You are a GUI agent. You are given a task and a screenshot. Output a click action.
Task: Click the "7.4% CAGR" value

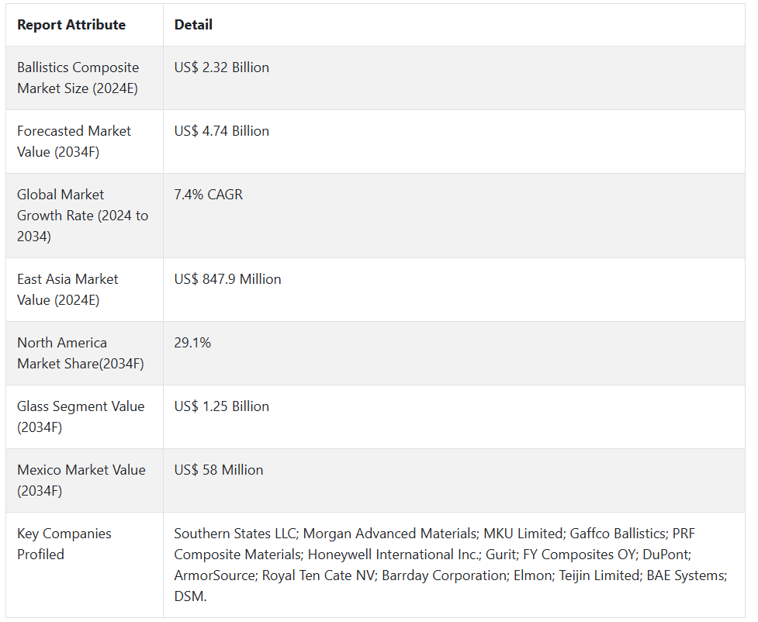coord(208,195)
